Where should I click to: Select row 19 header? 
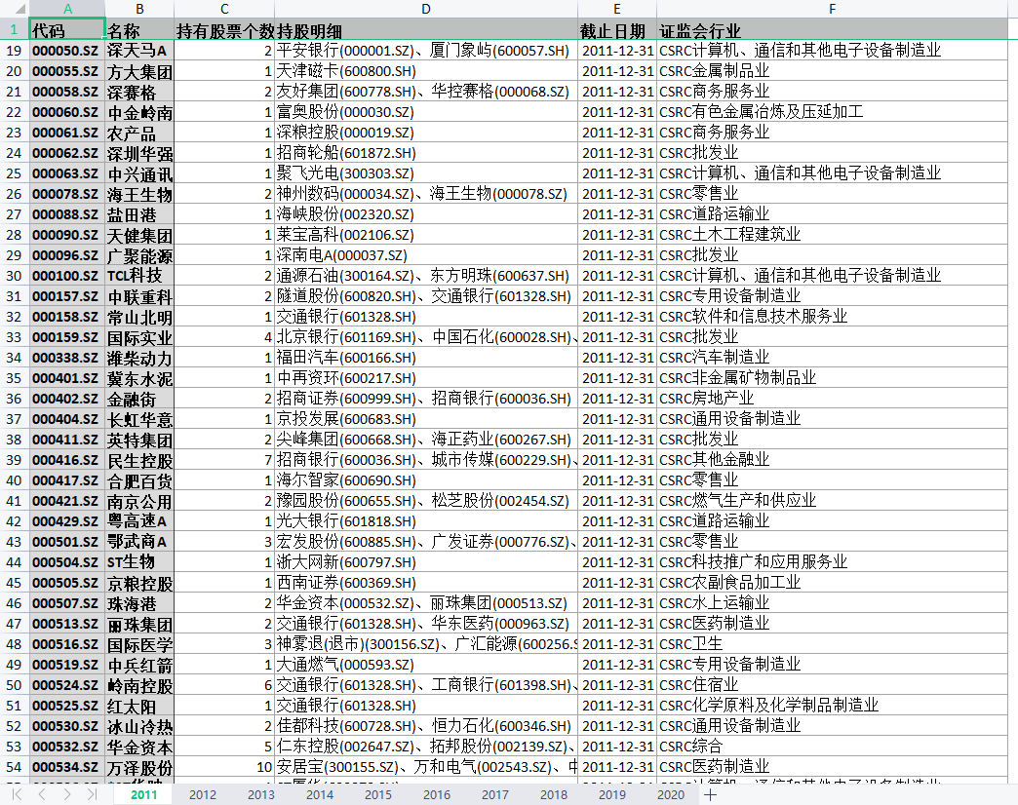coord(15,51)
